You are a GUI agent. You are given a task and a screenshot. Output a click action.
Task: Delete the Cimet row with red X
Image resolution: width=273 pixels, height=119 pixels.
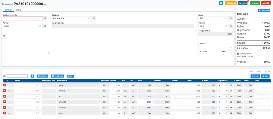5,113
